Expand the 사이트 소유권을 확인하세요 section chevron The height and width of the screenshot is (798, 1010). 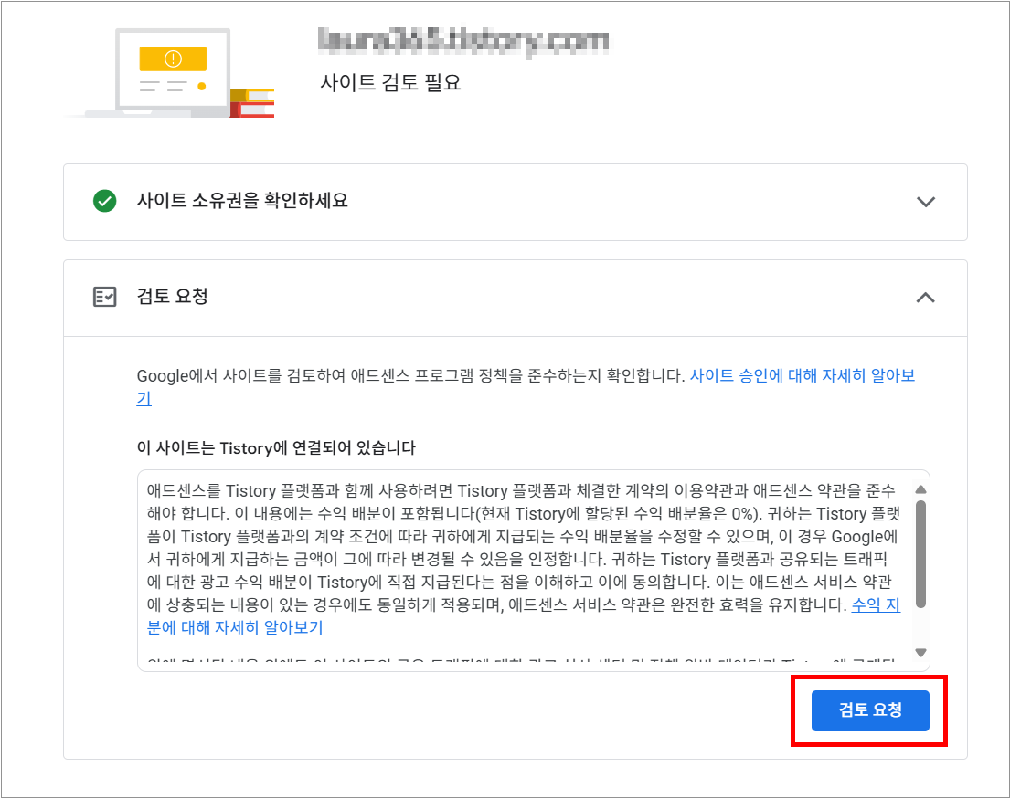(926, 202)
